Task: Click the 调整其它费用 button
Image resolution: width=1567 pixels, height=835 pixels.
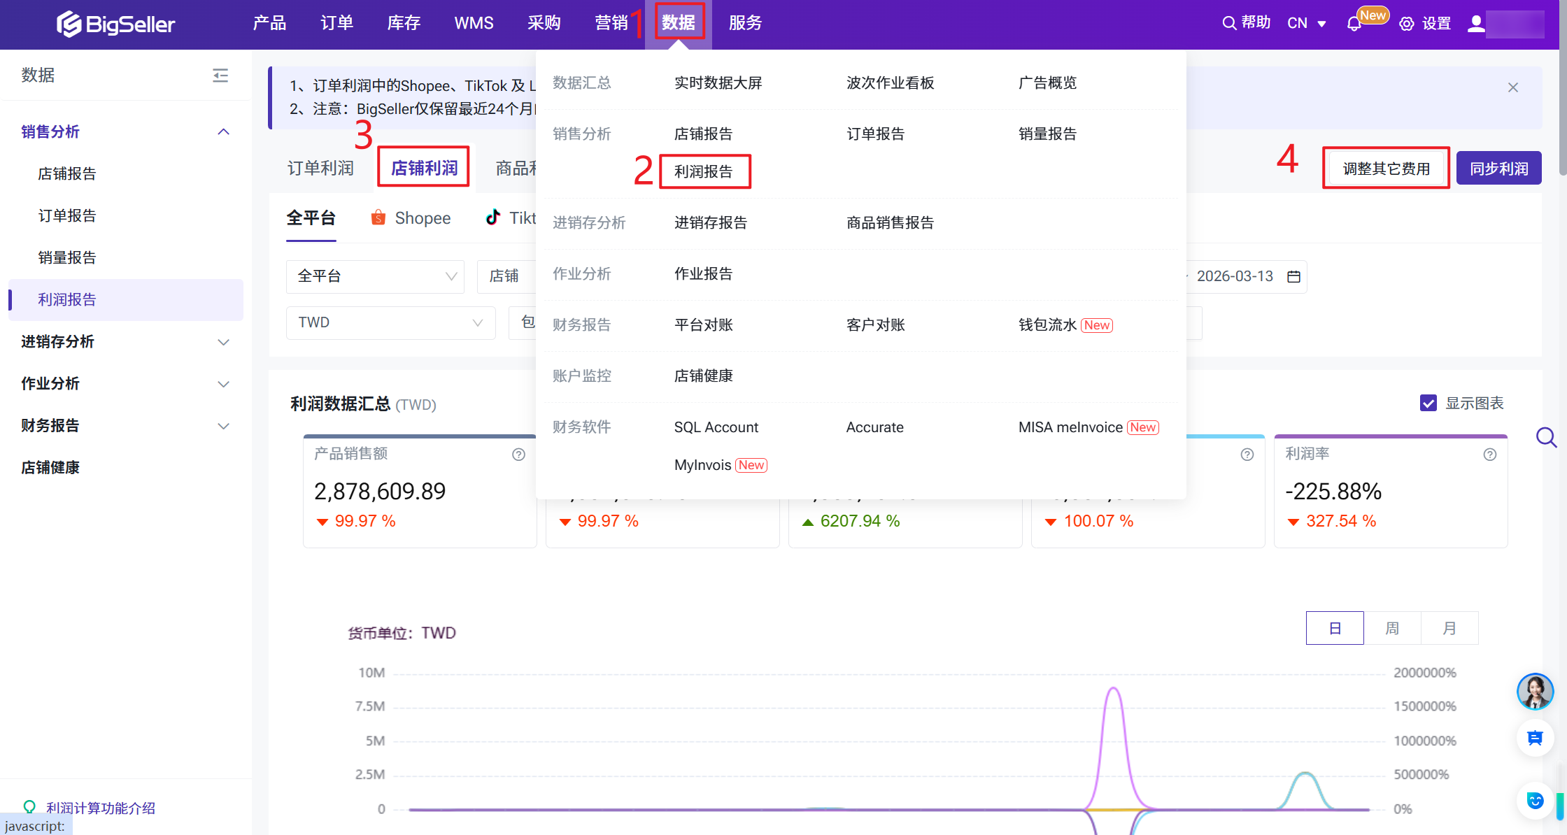Action: (x=1386, y=169)
